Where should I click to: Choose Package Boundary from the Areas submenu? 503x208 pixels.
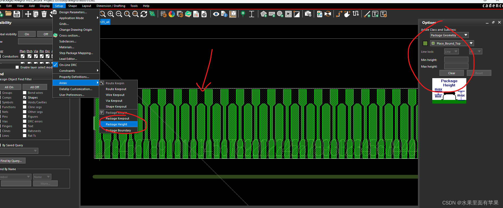pos(118,130)
